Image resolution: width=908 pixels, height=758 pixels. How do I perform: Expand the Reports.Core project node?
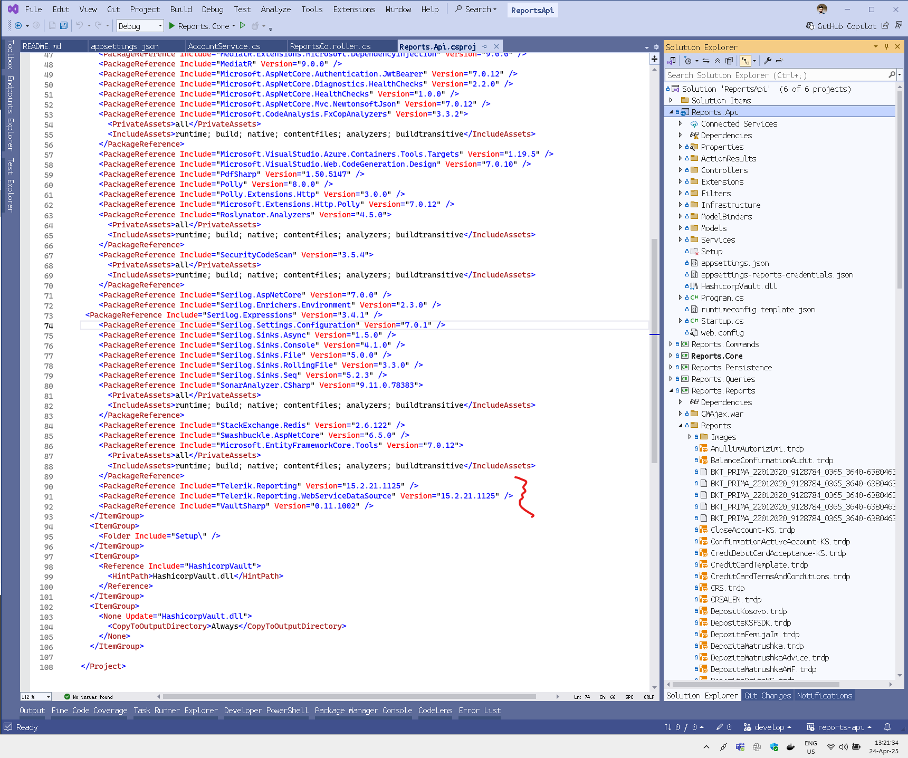[x=671, y=356]
